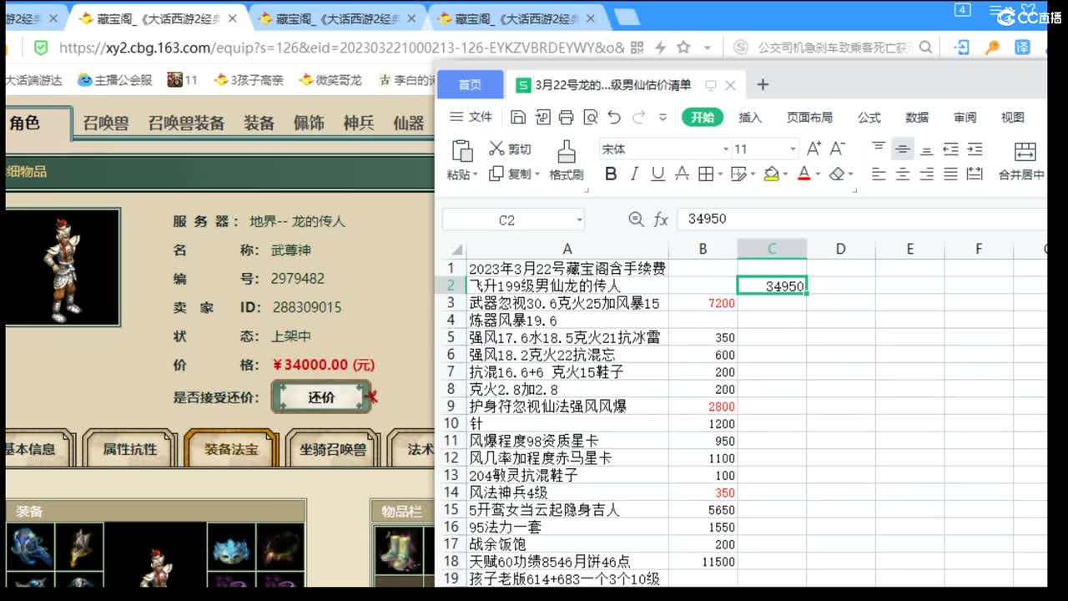Bookmark page with the star icon
Viewport: 1068px width, 601px height.
click(x=683, y=48)
